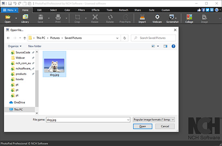The width and height of the screenshot is (222, 146).
Task: Switch to the Select tab
Action: [x=53, y=10]
